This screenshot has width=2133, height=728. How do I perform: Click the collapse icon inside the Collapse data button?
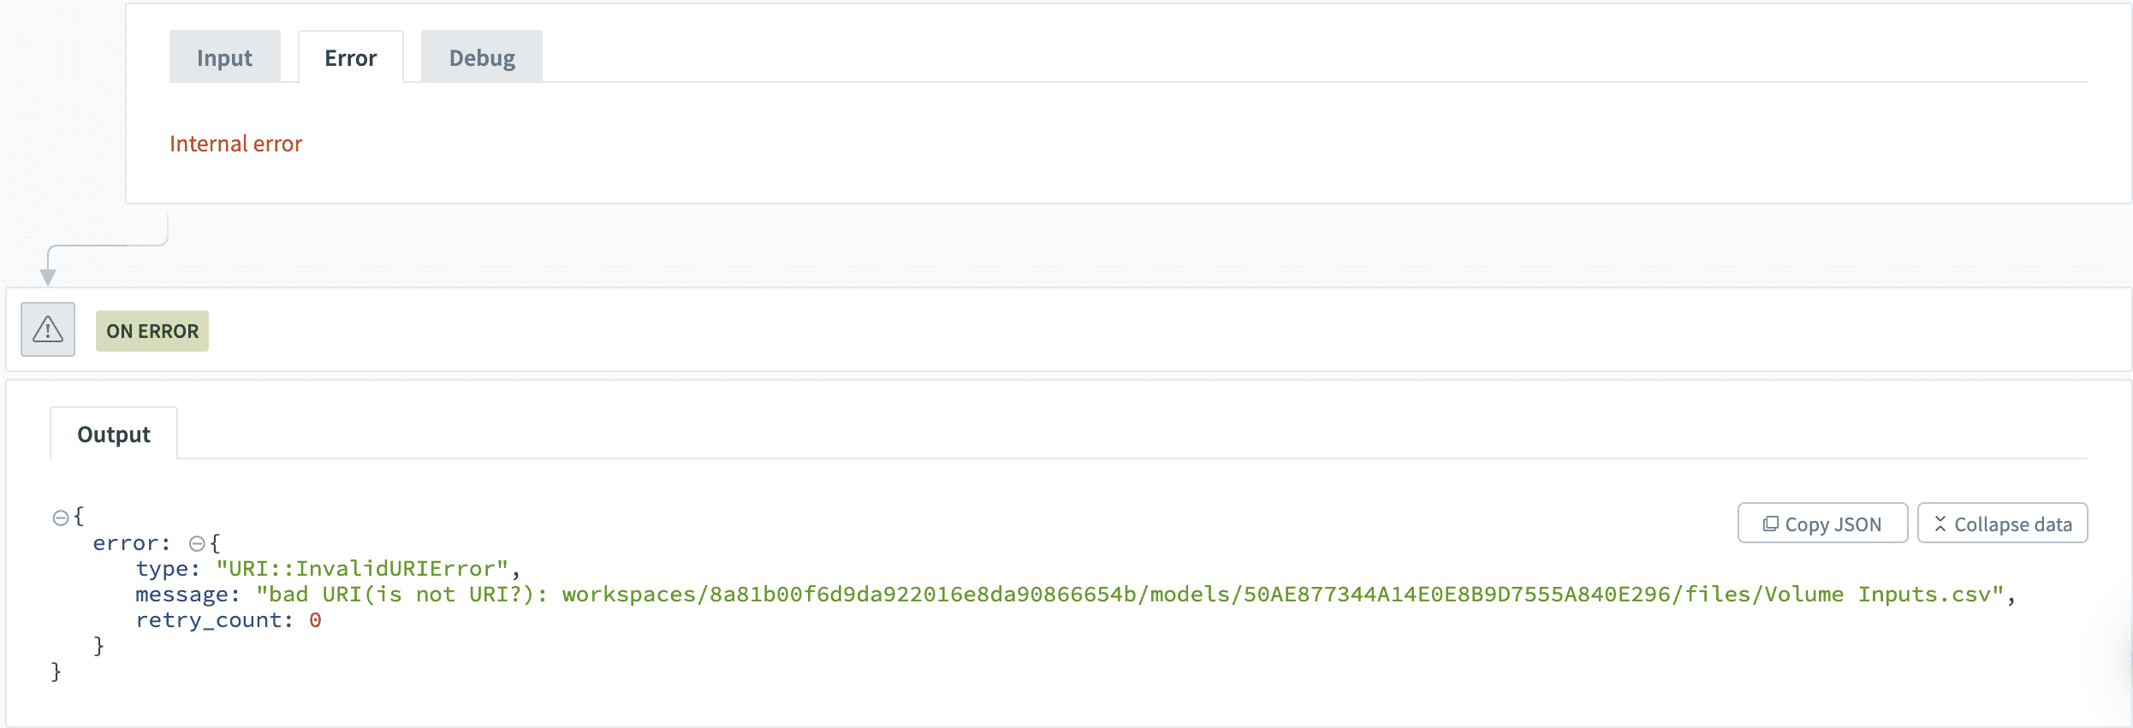1943,523
